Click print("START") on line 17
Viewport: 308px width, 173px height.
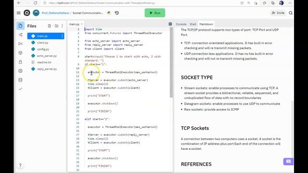click(x=99, y=96)
